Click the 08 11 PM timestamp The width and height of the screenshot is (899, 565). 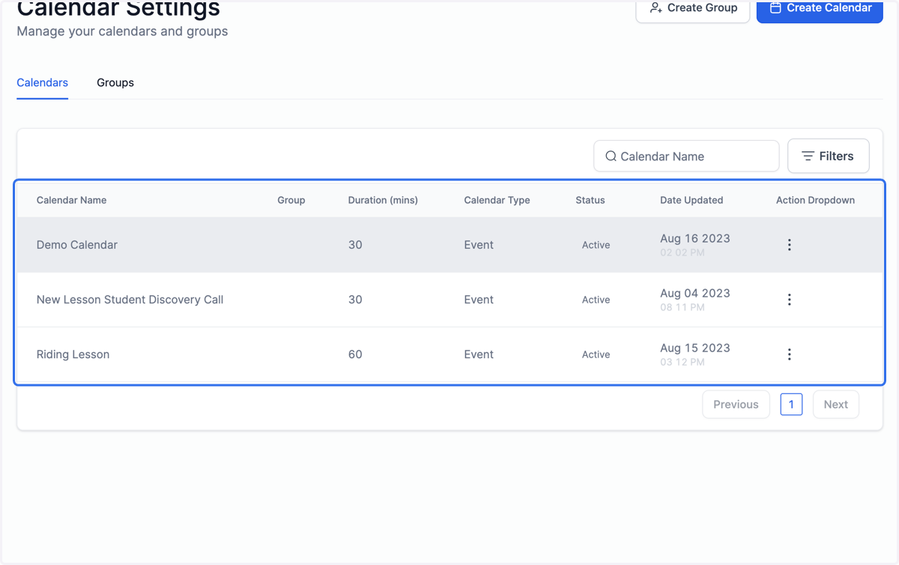682,308
